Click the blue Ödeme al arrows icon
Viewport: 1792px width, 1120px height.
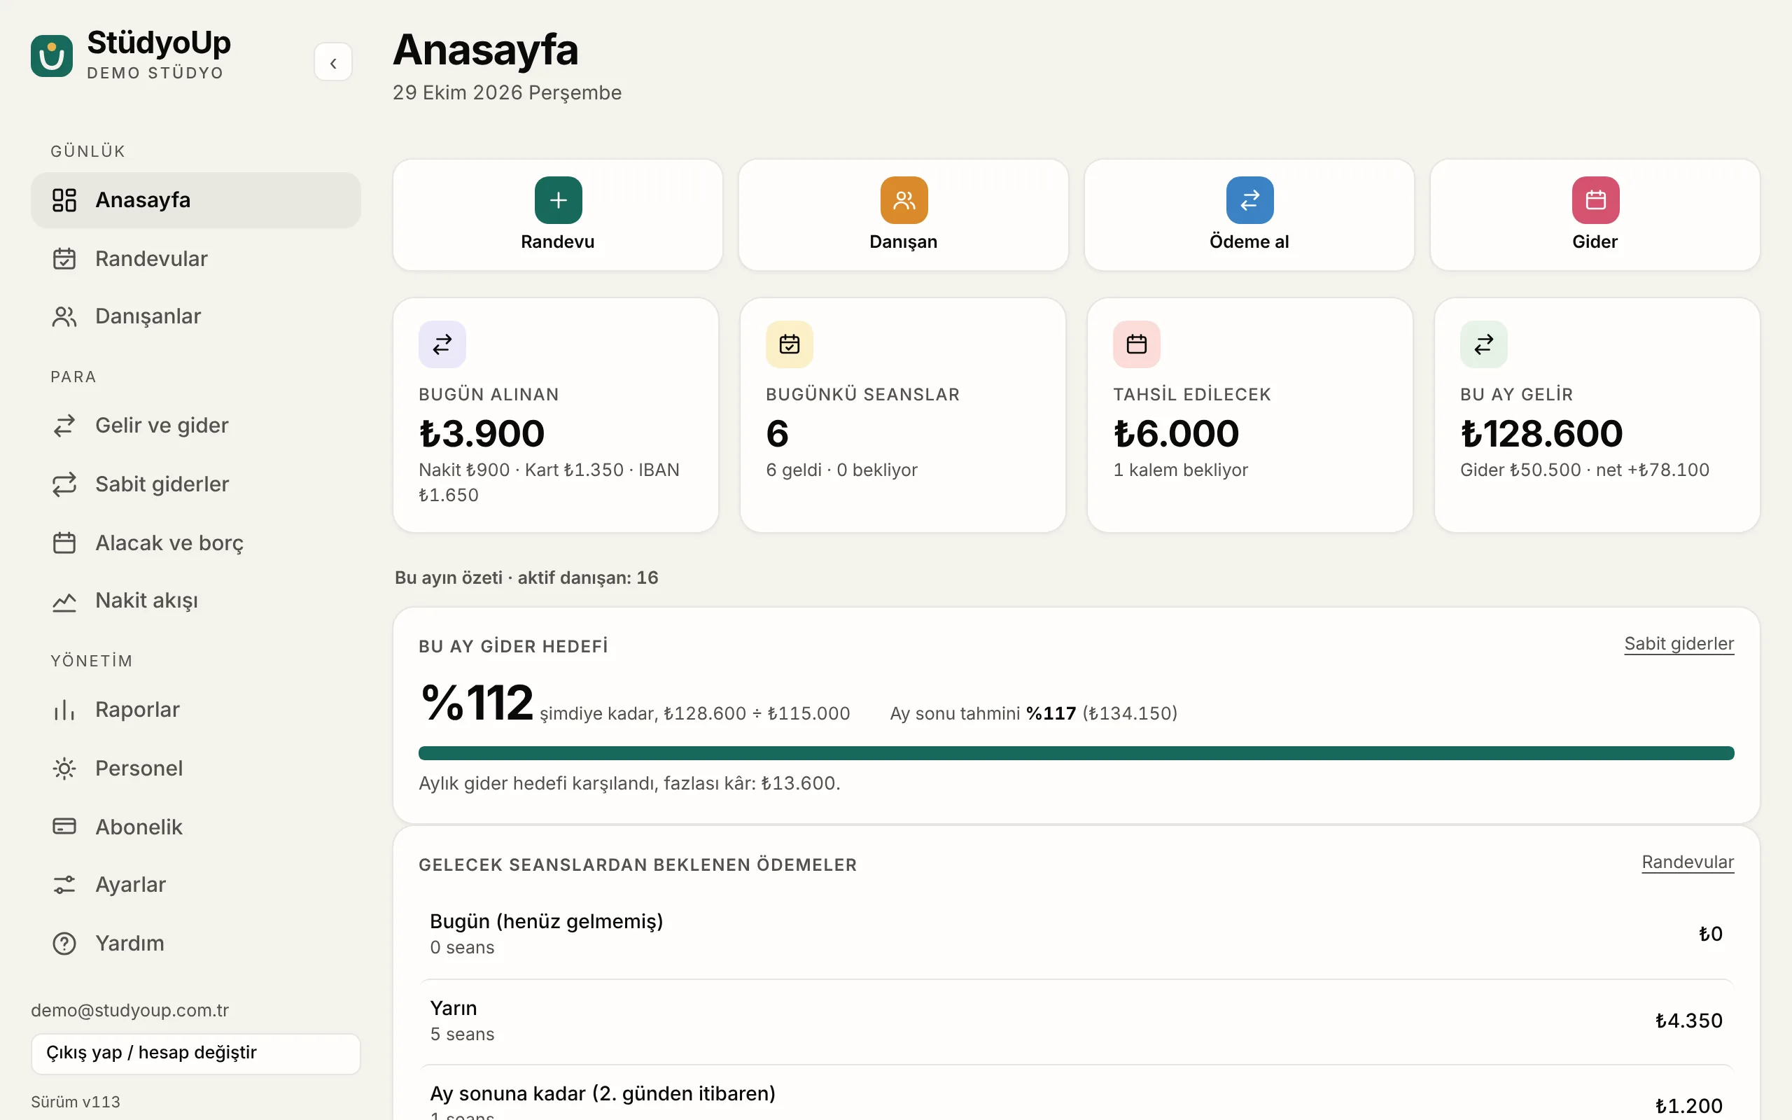point(1250,200)
